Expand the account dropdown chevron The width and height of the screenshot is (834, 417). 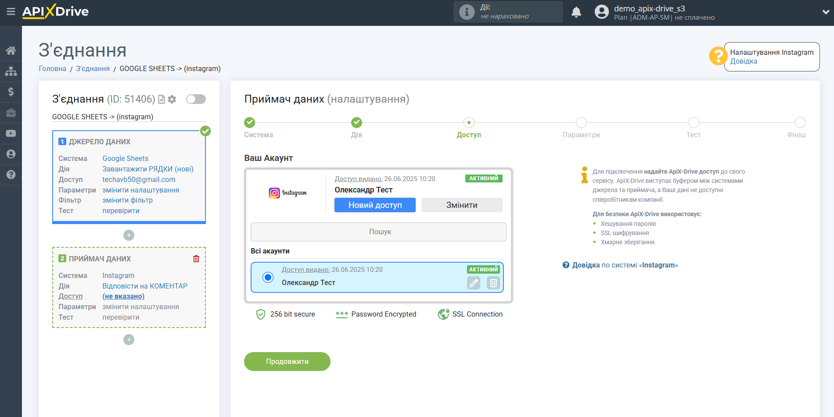(826, 12)
